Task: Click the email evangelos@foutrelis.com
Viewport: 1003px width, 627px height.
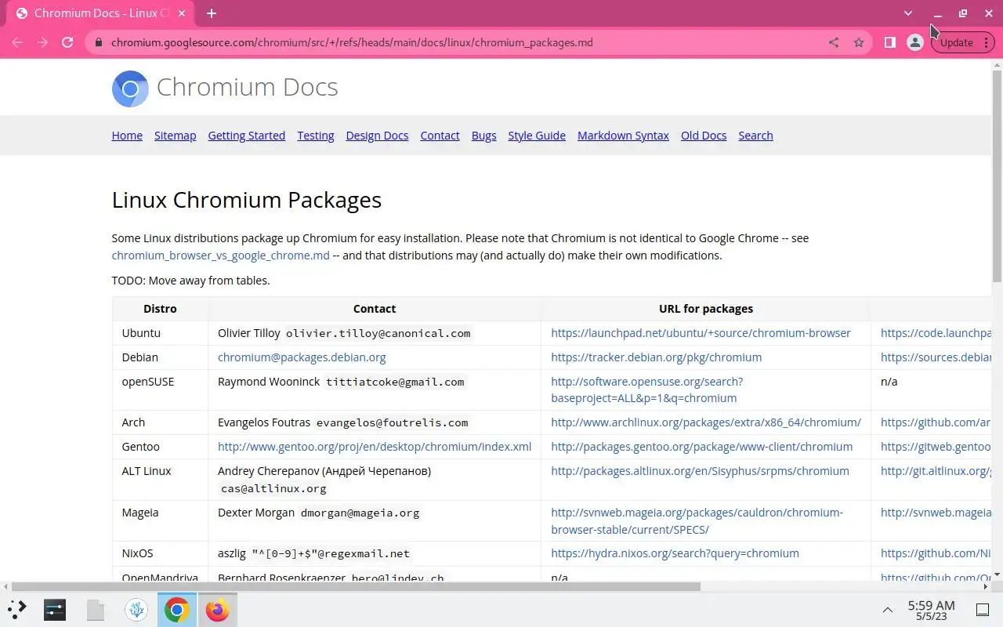Action: pos(392,422)
